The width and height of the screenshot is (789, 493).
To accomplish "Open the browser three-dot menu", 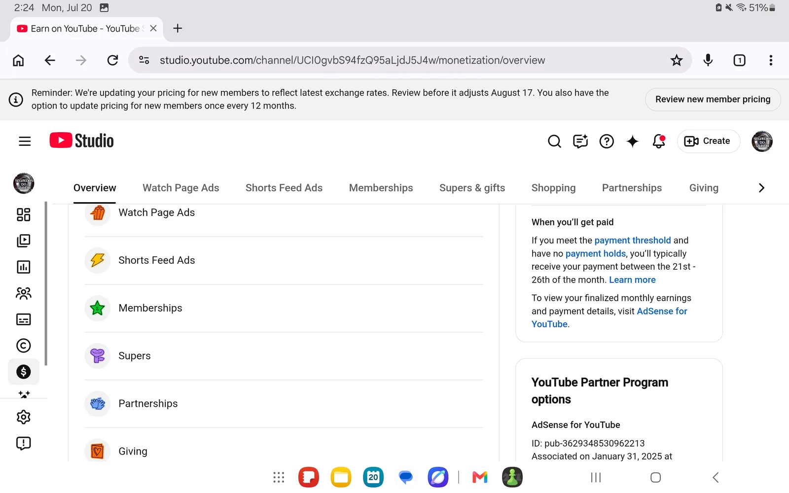I will coord(771,60).
